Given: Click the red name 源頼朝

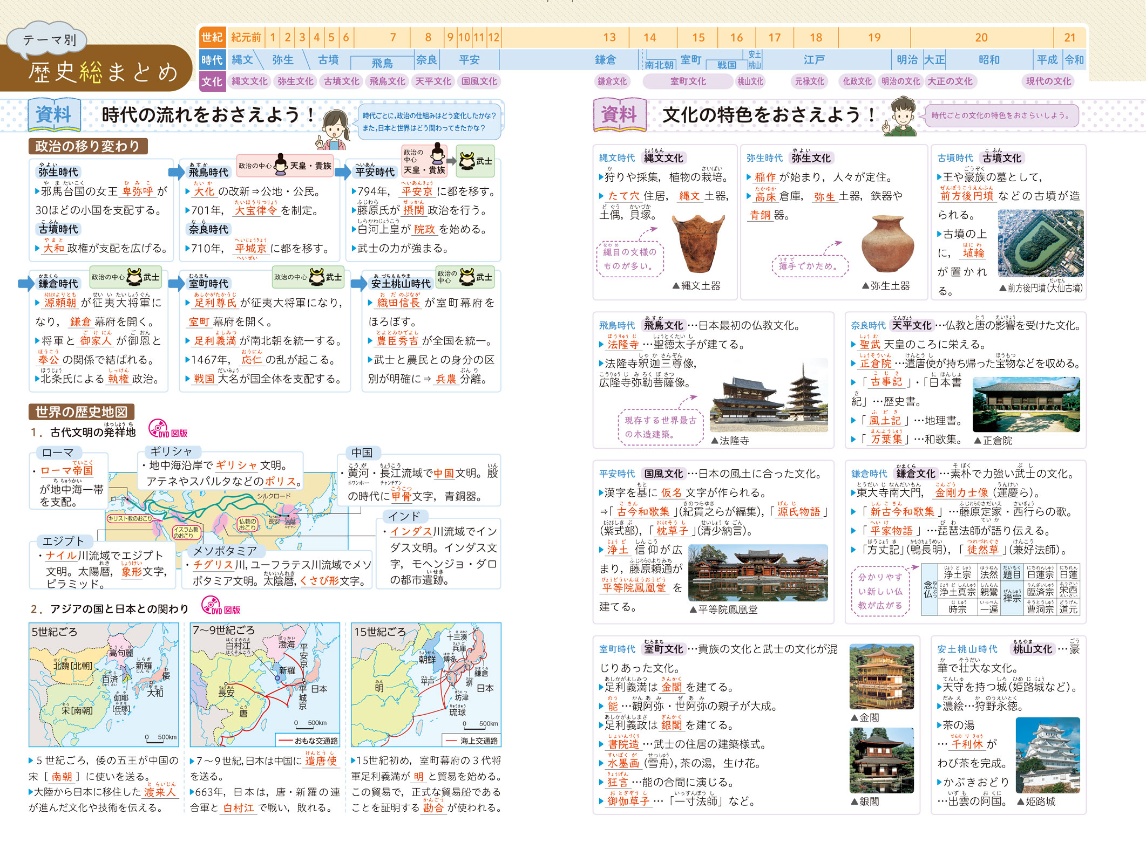Looking at the screenshot, I should (60, 303).
